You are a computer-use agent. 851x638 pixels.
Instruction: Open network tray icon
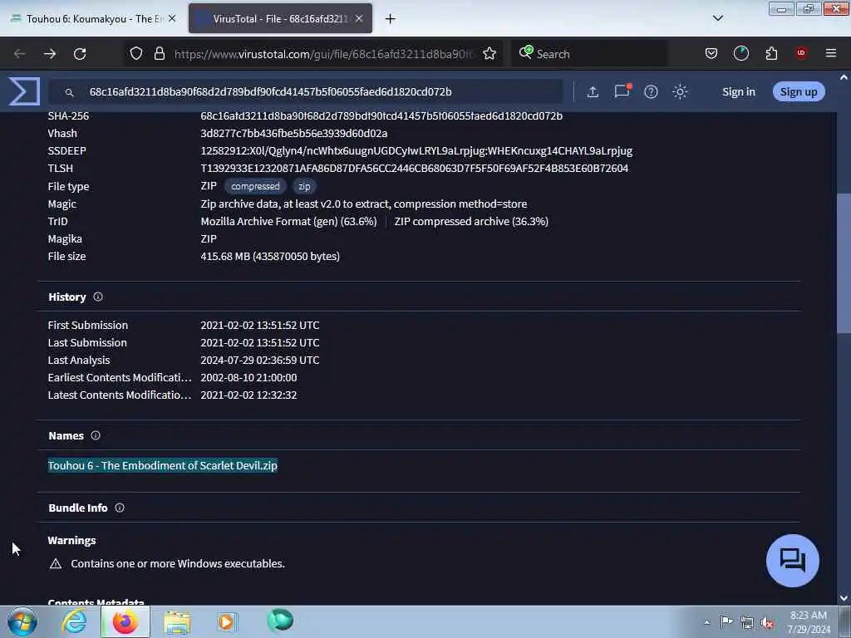pos(747,622)
